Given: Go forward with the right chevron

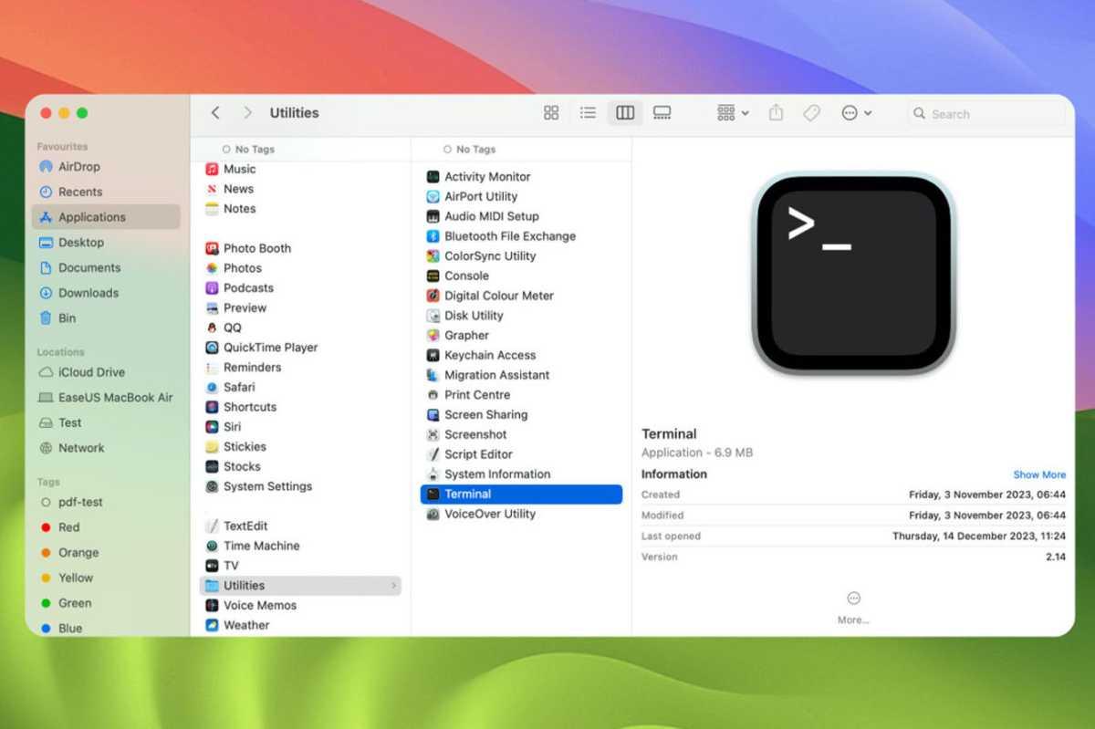Looking at the screenshot, I should click(x=247, y=113).
